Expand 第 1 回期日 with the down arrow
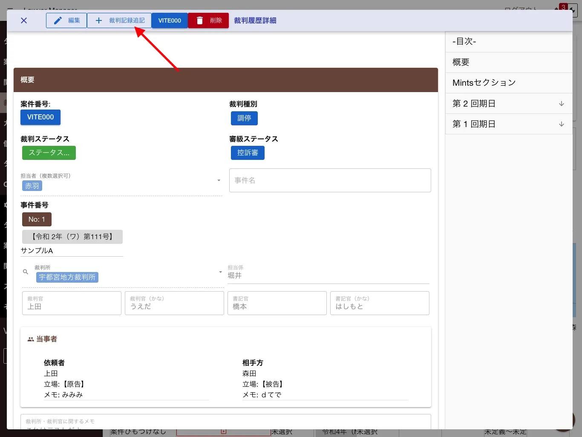The height and width of the screenshot is (437, 582). tap(562, 124)
